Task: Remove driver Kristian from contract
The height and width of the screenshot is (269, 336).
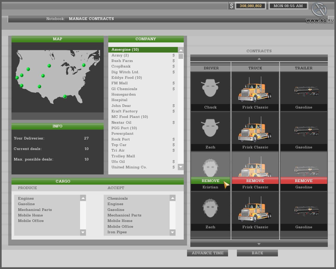Action: tap(211, 181)
